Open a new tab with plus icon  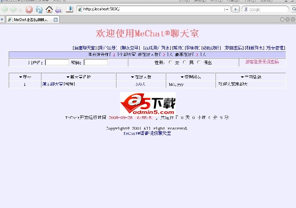click(2, 19)
